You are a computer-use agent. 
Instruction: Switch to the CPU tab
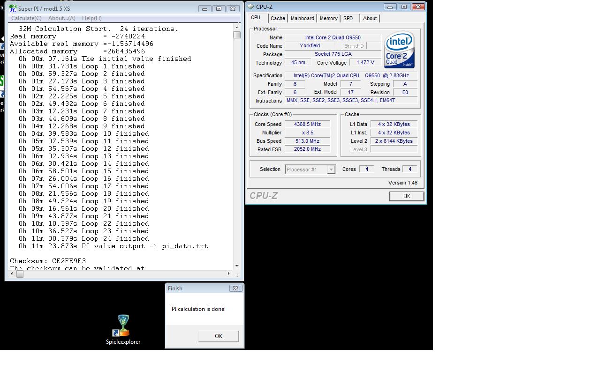(x=256, y=18)
